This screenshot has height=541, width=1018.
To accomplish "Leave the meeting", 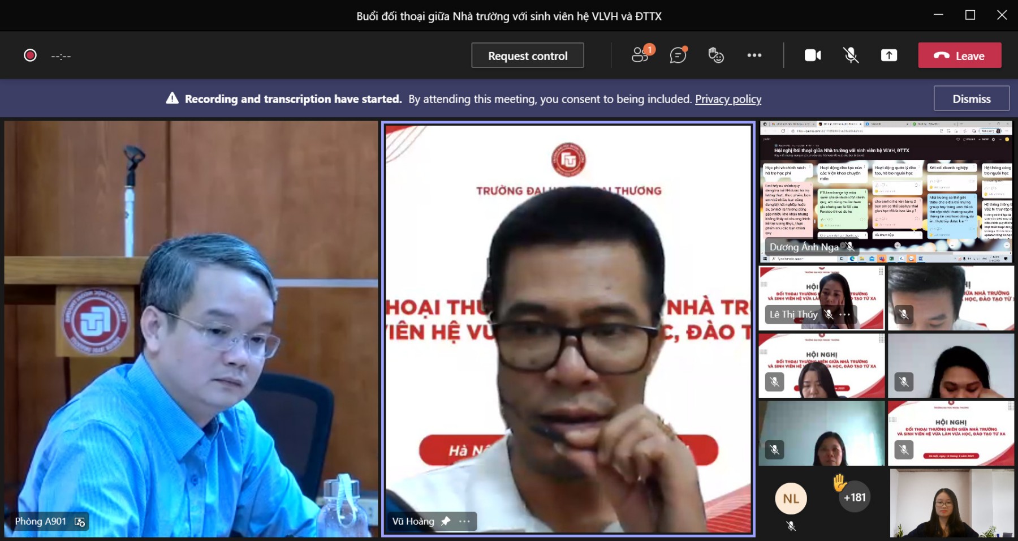I will point(959,55).
